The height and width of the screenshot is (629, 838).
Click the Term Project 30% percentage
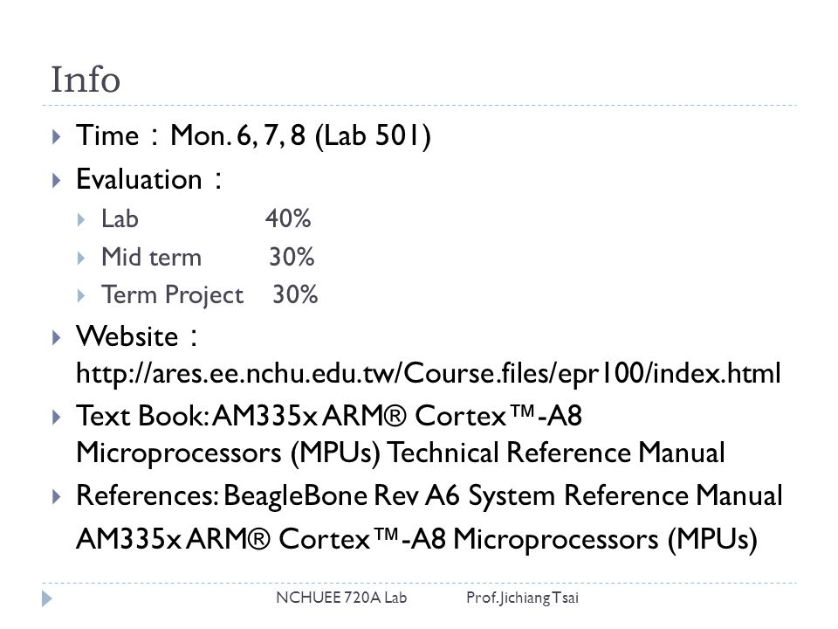tap(296, 294)
